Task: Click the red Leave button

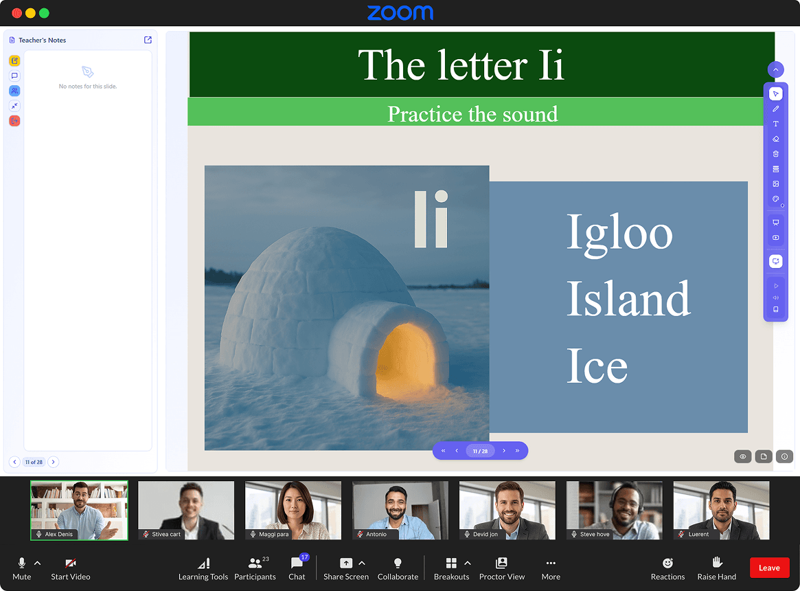Action: click(769, 568)
